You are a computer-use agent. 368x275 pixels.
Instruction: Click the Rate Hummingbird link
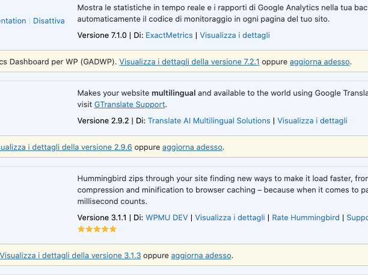pos(305,217)
